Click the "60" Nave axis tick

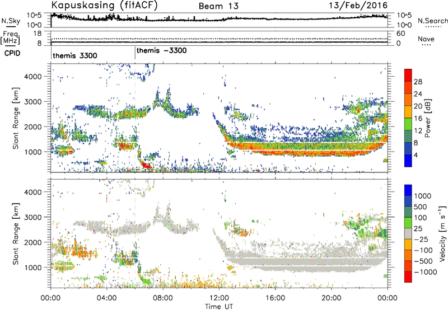click(x=401, y=34)
